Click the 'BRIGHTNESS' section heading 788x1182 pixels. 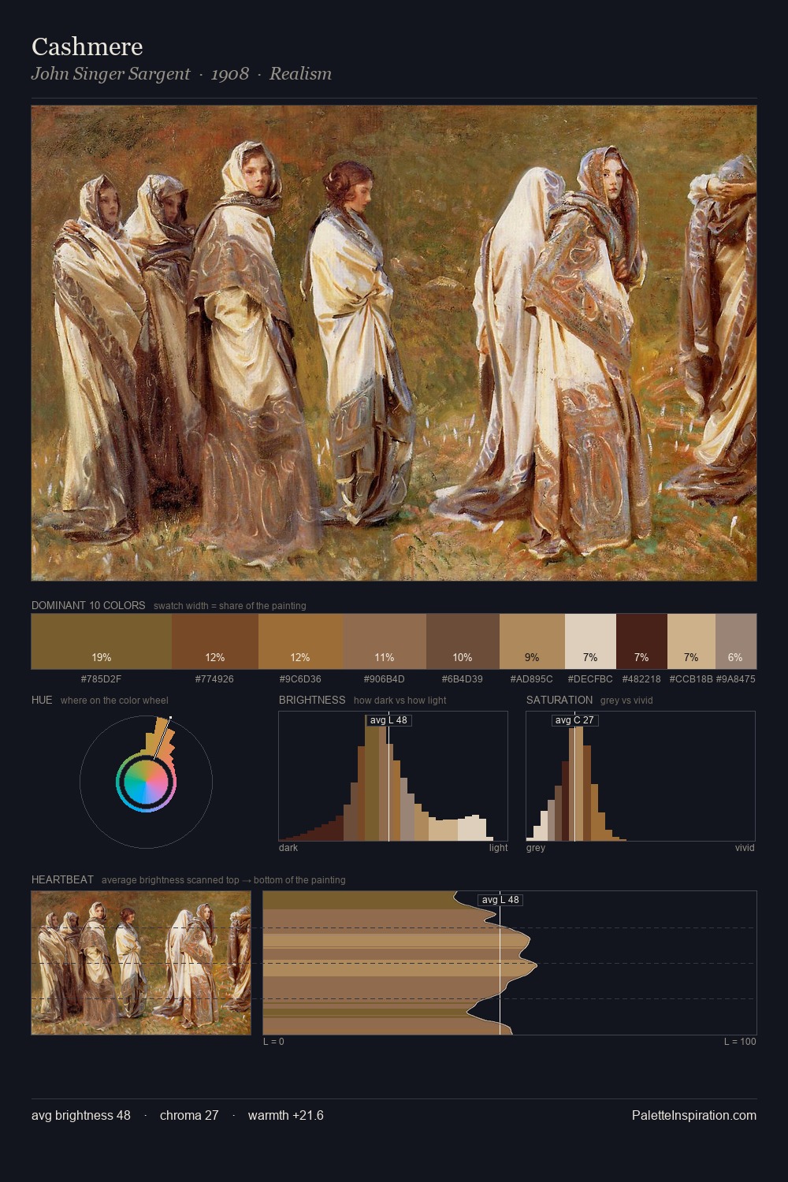coord(312,701)
